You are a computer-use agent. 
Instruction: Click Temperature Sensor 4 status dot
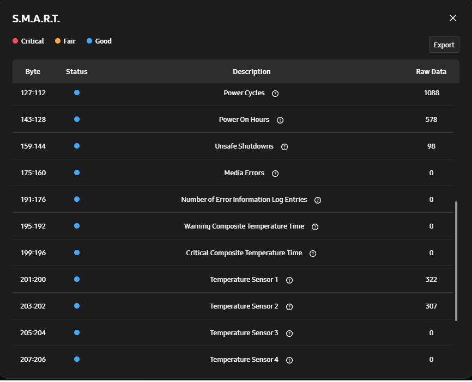click(x=77, y=359)
